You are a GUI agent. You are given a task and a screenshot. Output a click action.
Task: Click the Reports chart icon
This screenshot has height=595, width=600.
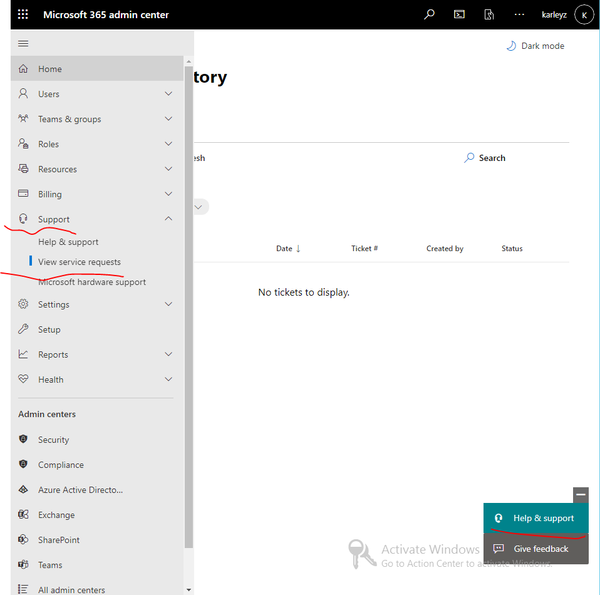[23, 354]
